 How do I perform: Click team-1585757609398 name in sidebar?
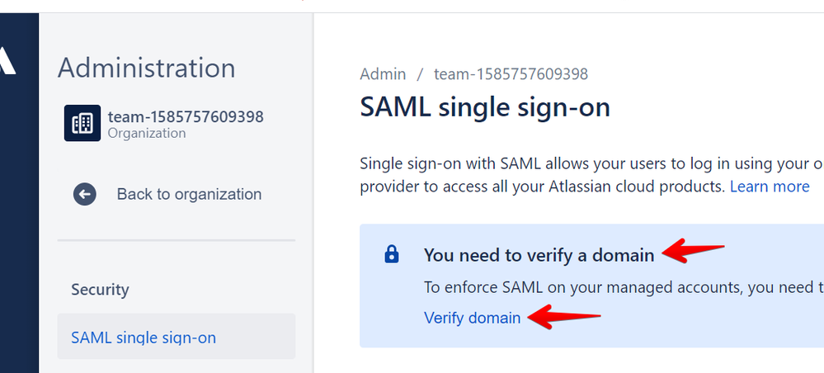tap(186, 116)
